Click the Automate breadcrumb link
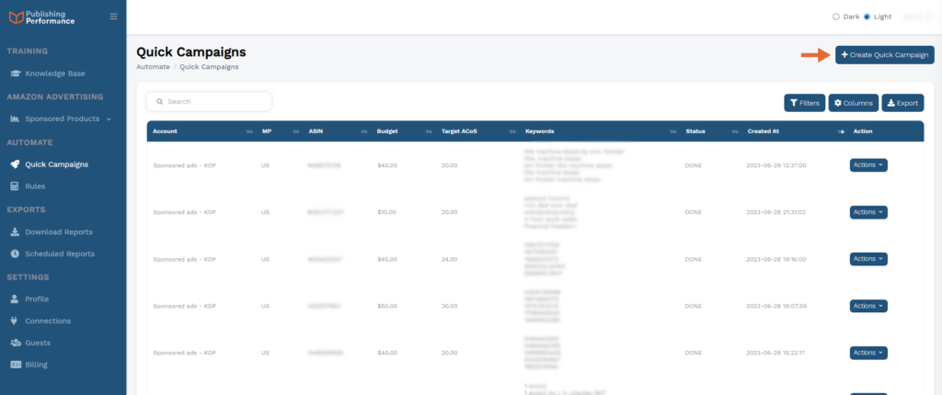The height and width of the screenshot is (395, 942). point(154,67)
